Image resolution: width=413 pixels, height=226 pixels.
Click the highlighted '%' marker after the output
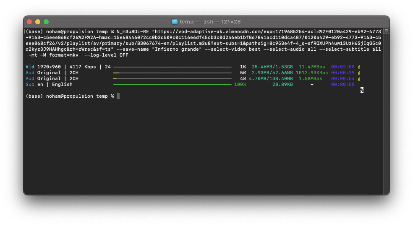pos(362,90)
